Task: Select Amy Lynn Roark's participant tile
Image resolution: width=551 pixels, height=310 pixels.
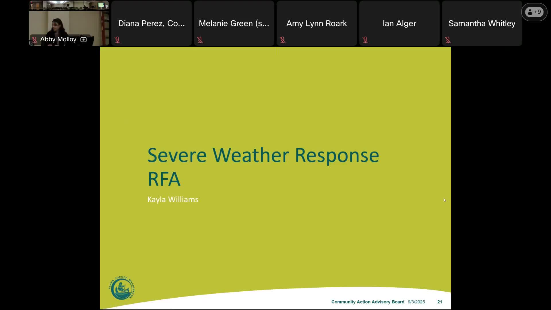Action: [317, 23]
